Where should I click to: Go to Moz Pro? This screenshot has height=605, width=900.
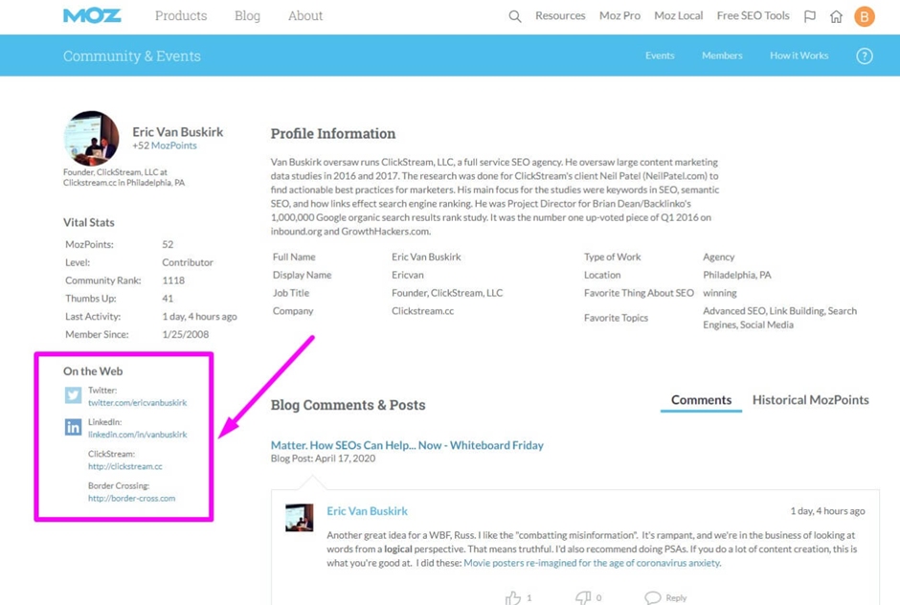[619, 16]
